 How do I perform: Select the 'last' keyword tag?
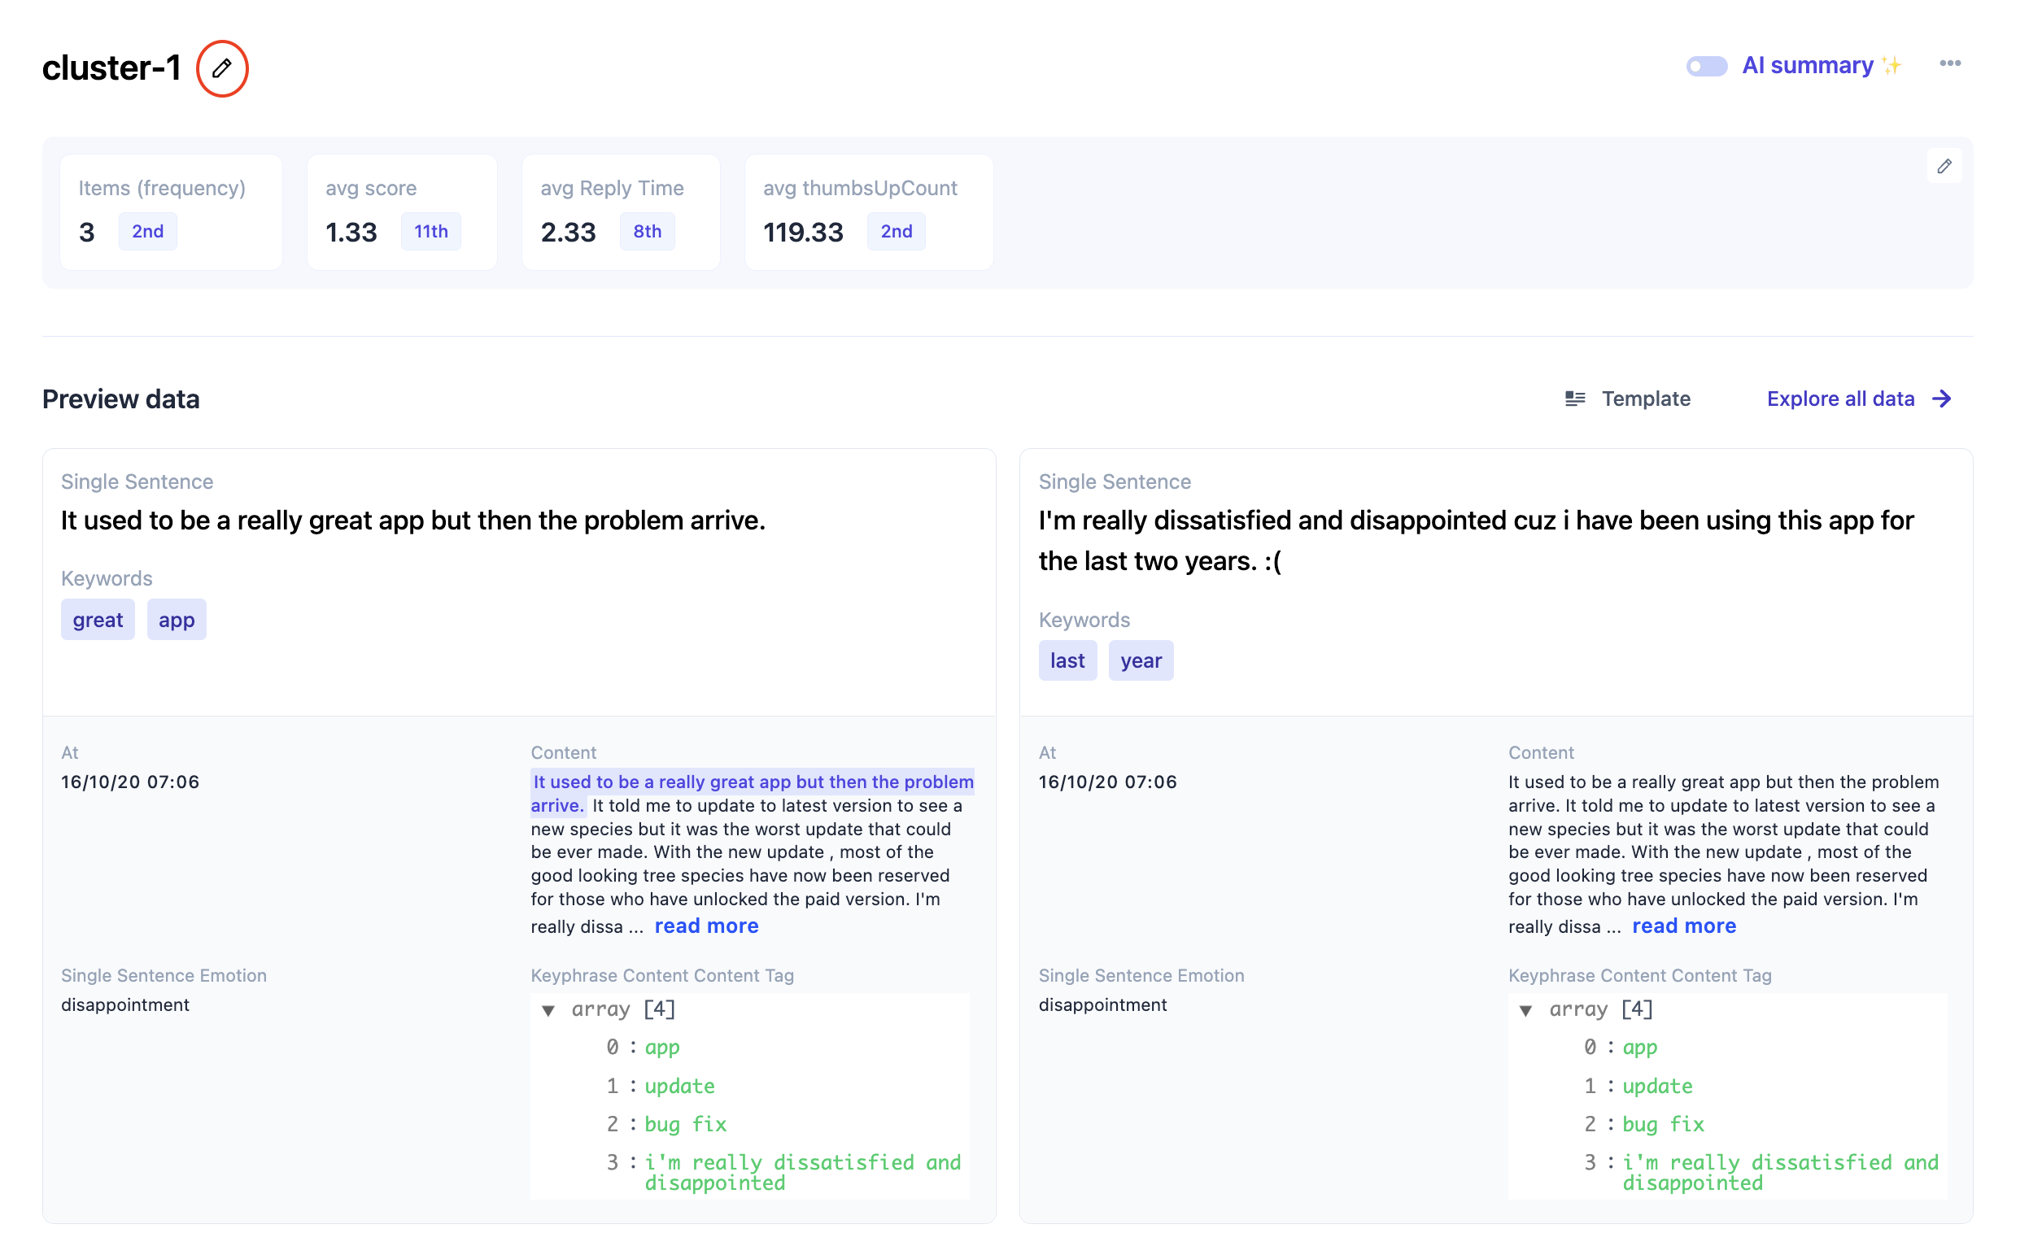coord(1067,660)
